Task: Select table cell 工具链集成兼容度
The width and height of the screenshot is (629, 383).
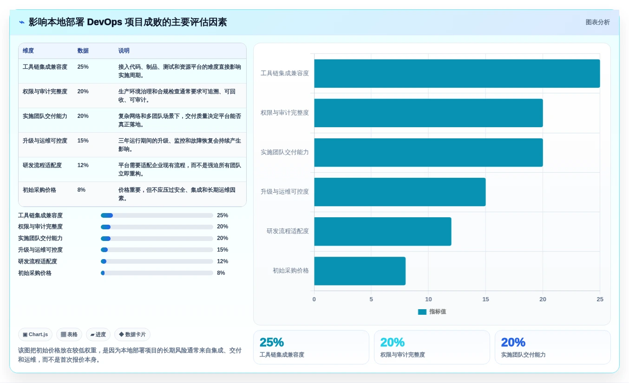Action: pos(45,67)
